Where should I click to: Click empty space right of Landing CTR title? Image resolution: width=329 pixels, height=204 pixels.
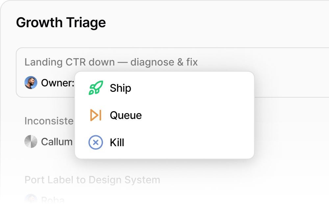pos(263,62)
